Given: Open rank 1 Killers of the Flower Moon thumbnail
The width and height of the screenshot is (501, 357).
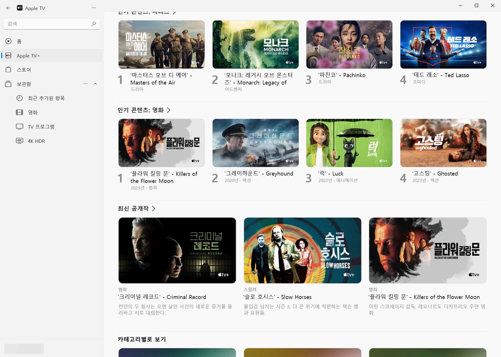Looking at the screenshot, I should [162, 143].
